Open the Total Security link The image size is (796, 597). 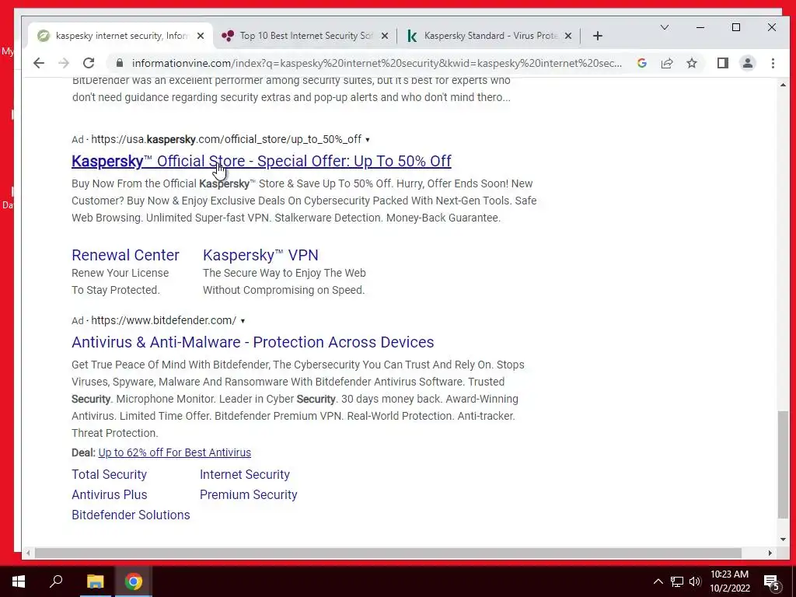(109, 474)
